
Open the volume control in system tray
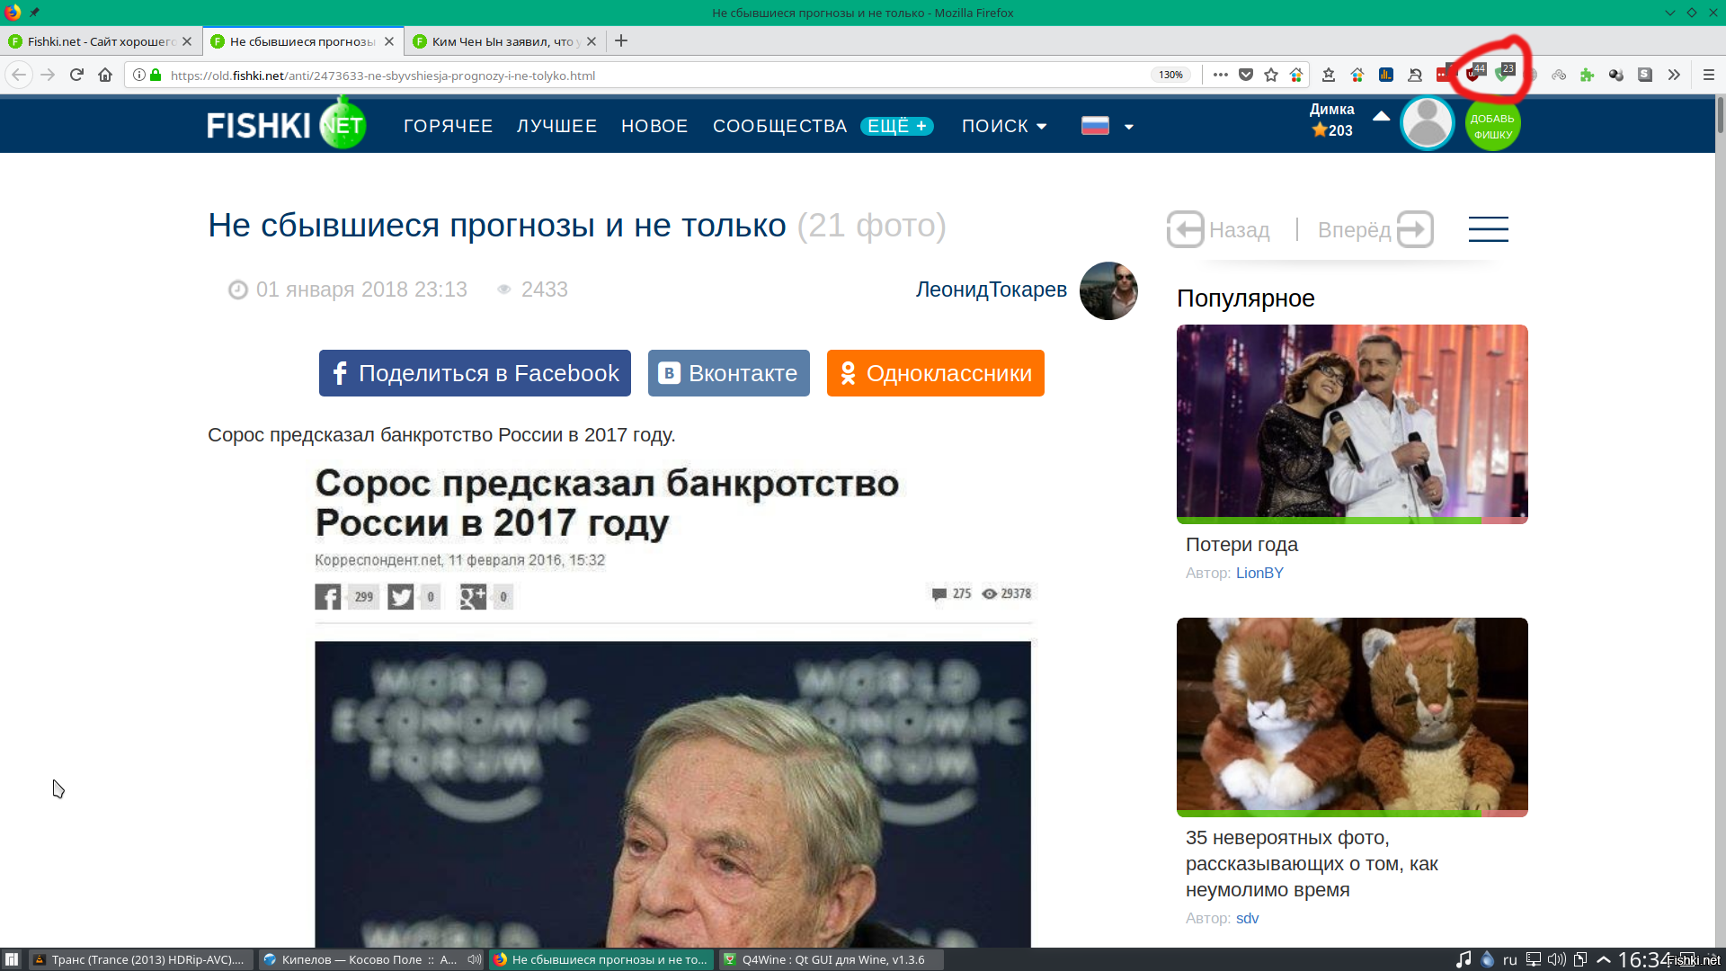(1557, 959)
